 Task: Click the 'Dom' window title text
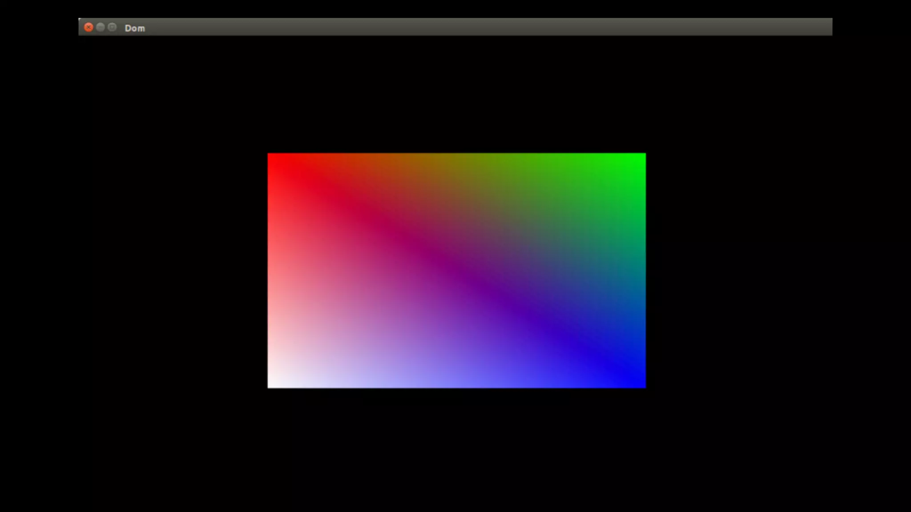135,28
